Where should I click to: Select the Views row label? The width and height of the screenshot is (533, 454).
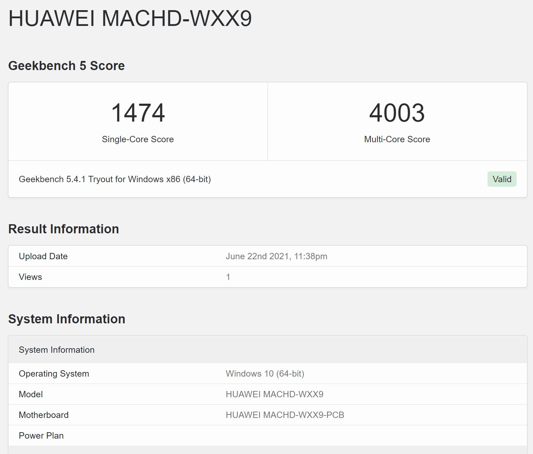(30, 277)
